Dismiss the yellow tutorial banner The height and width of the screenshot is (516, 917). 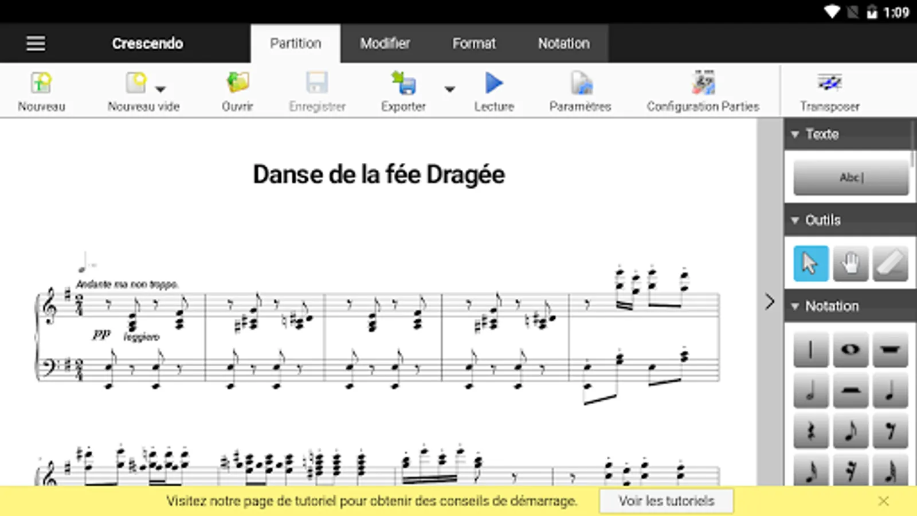tap(884, 501)
